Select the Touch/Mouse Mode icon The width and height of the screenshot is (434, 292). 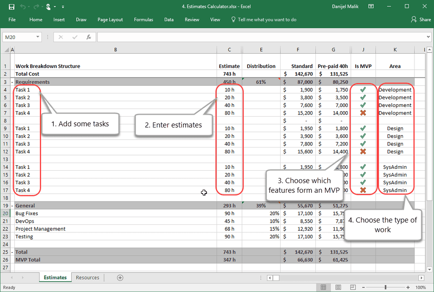click(49, 6)
